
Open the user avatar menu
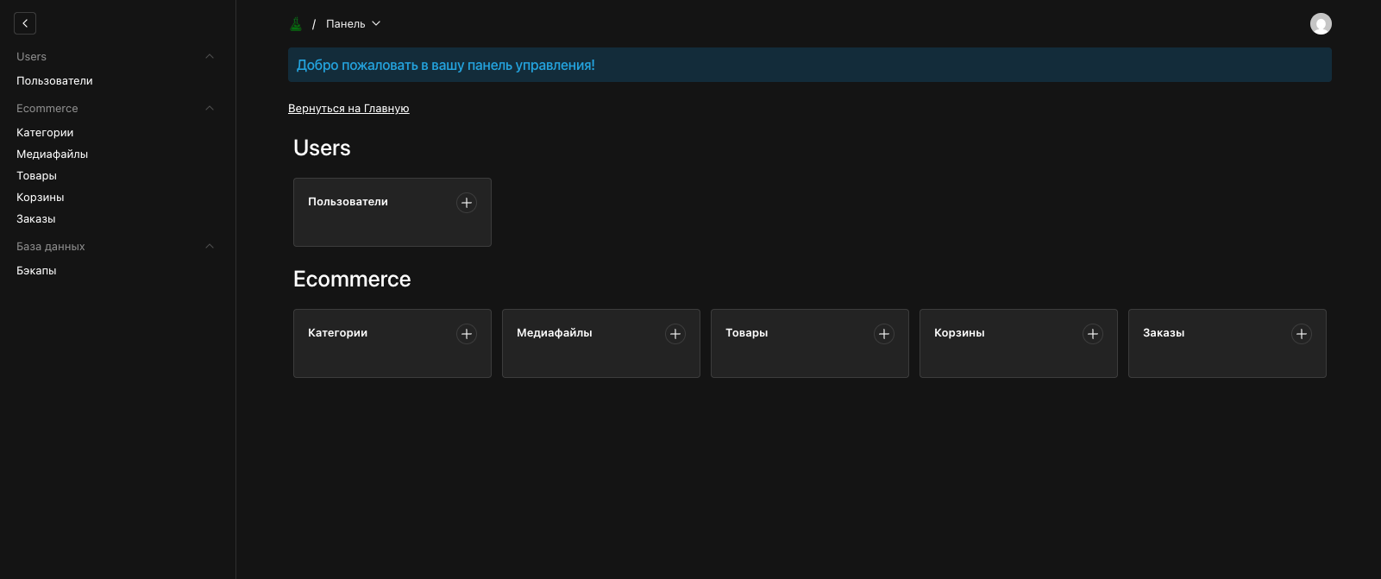pyautogui.click(x=1321, y=24)
